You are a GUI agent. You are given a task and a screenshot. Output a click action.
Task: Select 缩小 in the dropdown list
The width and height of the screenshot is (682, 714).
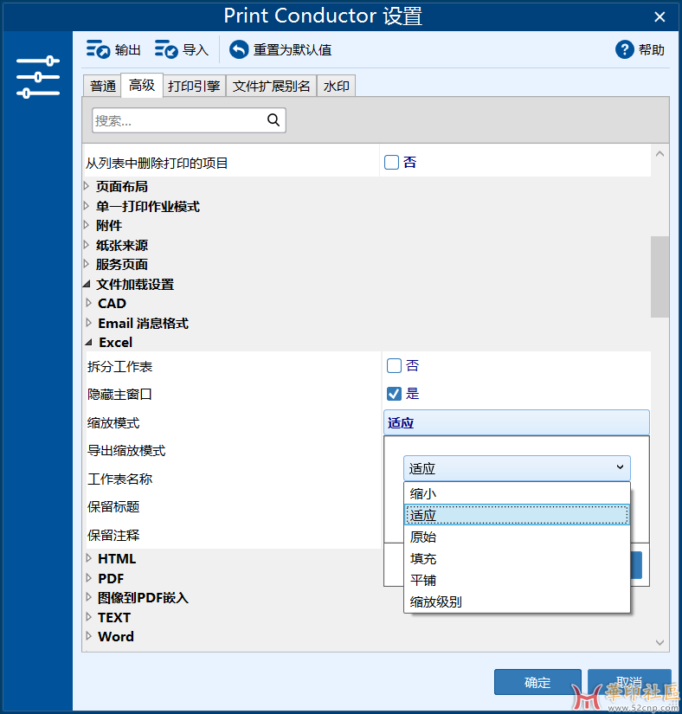[x=517, y=493]
